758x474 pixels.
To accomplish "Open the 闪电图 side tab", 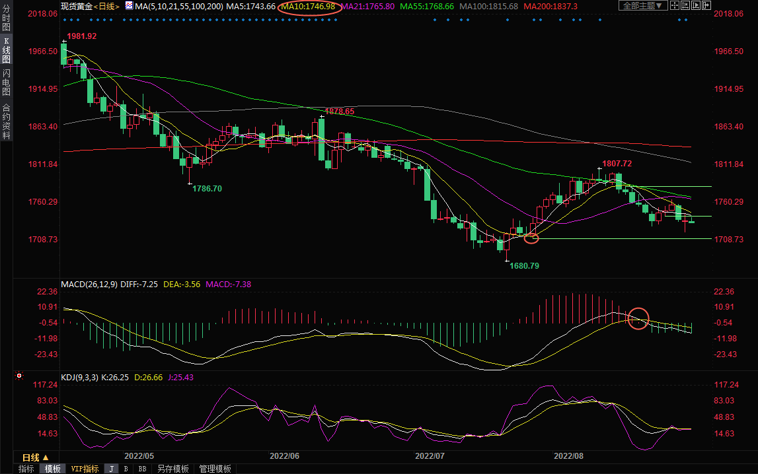I will (6, 83).
